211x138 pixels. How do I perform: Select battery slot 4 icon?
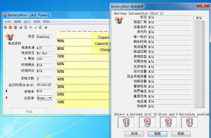coord(189,122)
